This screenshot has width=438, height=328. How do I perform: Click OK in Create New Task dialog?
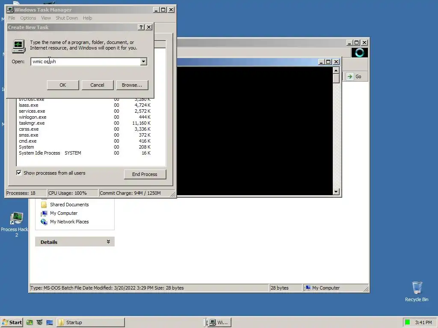tap(63, 85)
